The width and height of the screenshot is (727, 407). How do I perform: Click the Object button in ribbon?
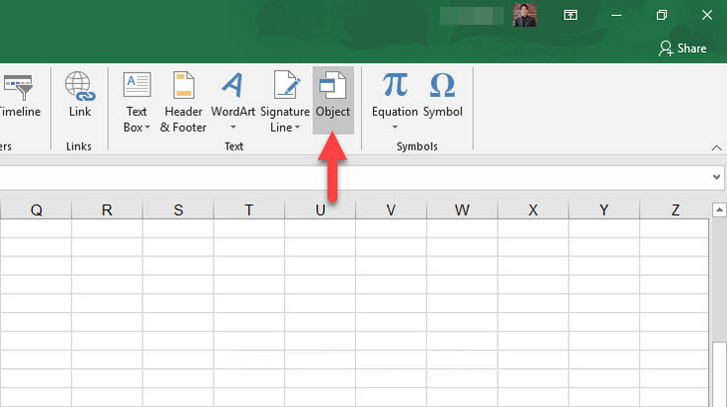click(333, 100)
